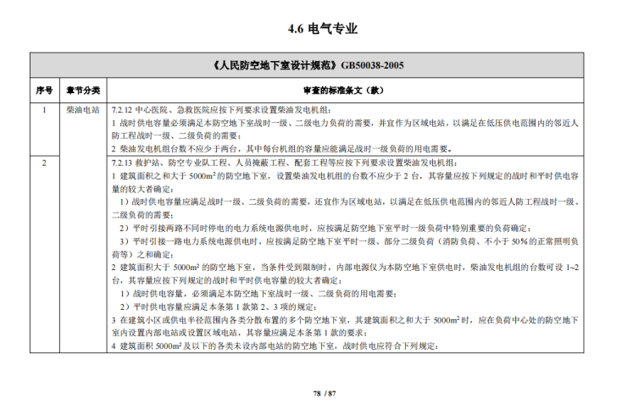Click the "序号" column header
This screenshot has width=644, height=420.
[x=44, y=89]
